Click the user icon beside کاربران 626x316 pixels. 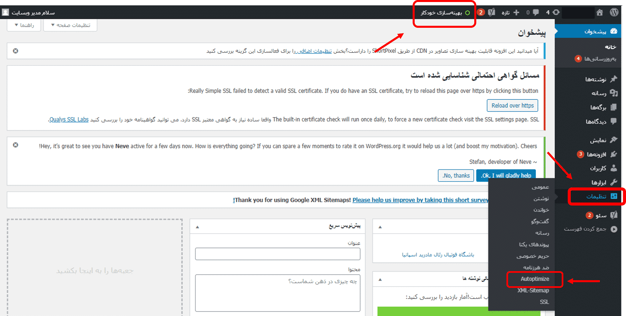coord(614,168)
